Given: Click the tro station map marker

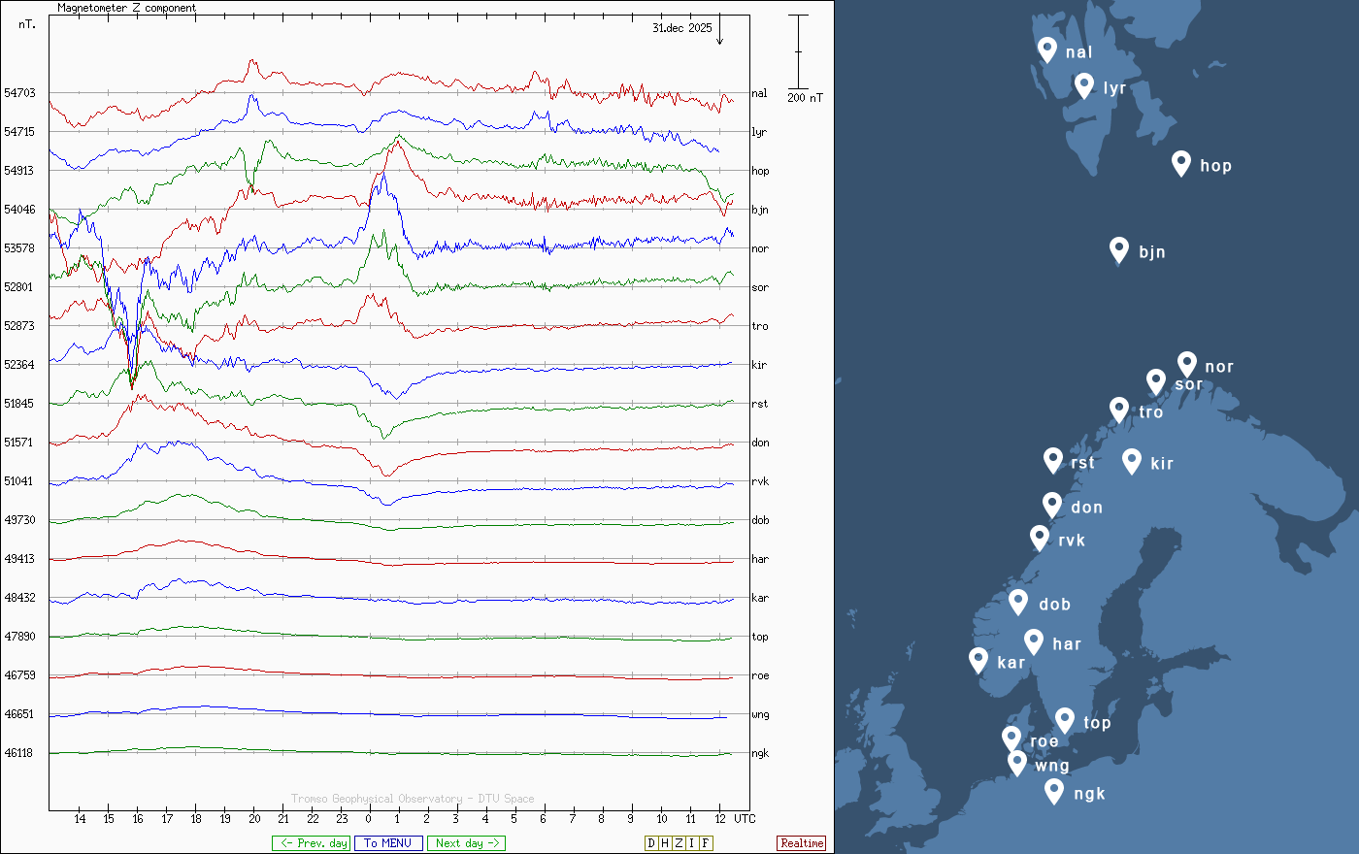Looking at the screenshot, I should point(1119,410).
